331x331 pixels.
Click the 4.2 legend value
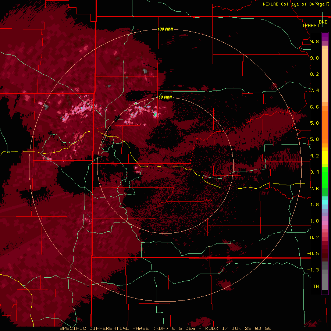click(314, 156)
